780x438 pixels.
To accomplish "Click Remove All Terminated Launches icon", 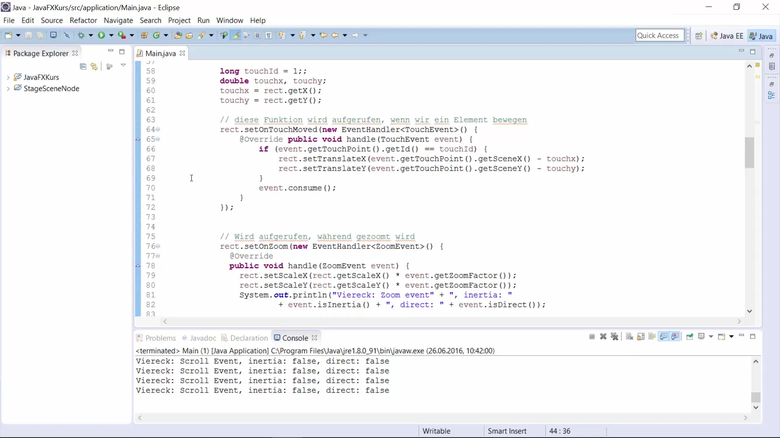I will coord(615,337).
